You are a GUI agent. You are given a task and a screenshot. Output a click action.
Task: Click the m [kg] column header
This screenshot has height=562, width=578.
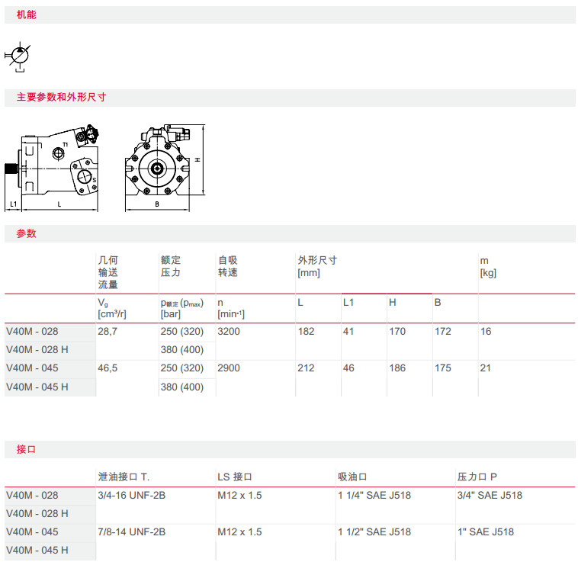(x=488, y=266)
